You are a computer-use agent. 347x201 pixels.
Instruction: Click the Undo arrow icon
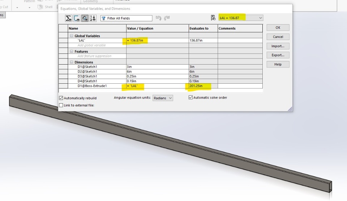pos(158,18)
